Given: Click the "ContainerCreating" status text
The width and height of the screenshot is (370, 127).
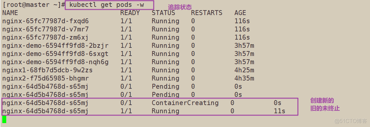Looking at the screenshot, I should (185, 103).
